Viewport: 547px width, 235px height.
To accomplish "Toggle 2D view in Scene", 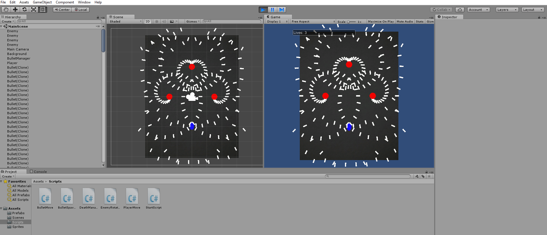I will [147, 21].
